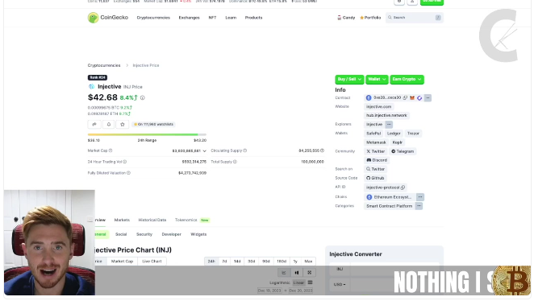Click the CoinGecko logo

pos(107,18)
